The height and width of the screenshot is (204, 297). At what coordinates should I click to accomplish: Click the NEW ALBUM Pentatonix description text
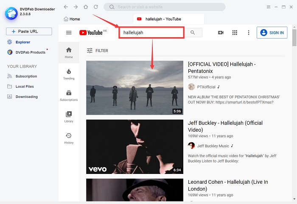[x=234, y=99]
